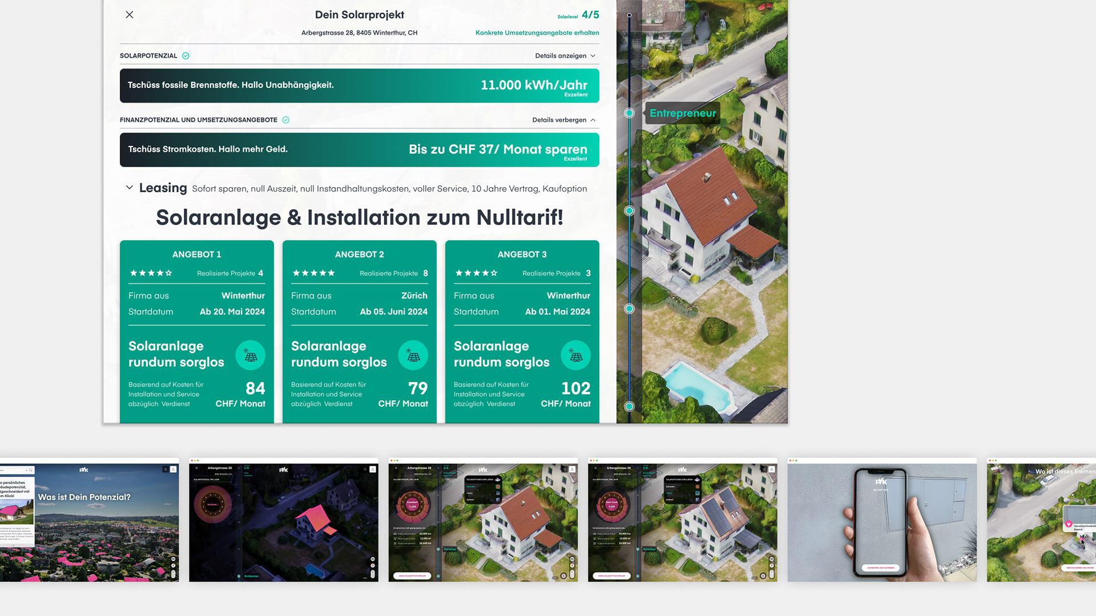Click the solar panel icon in Angebot 3
The width and height of the screenshot is (1096, 616).
(576, 355)
